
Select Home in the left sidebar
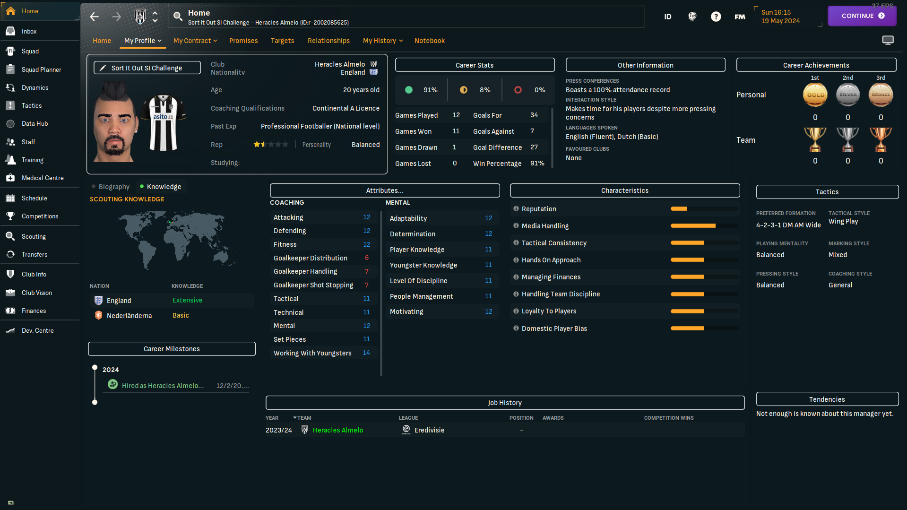(x=40, y=11)
